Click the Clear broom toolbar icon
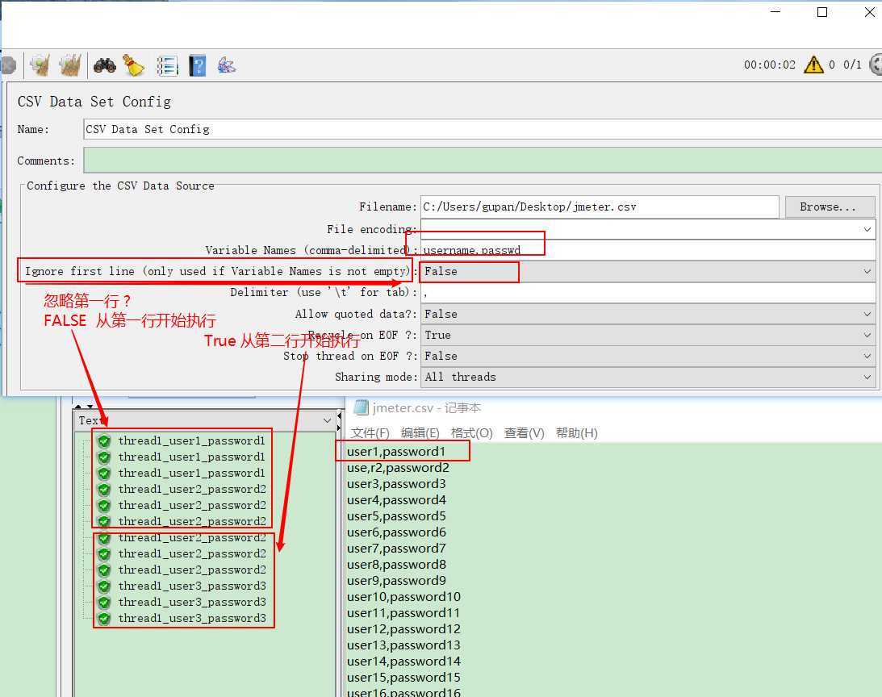The image size is (882, 697). (40, 65)
